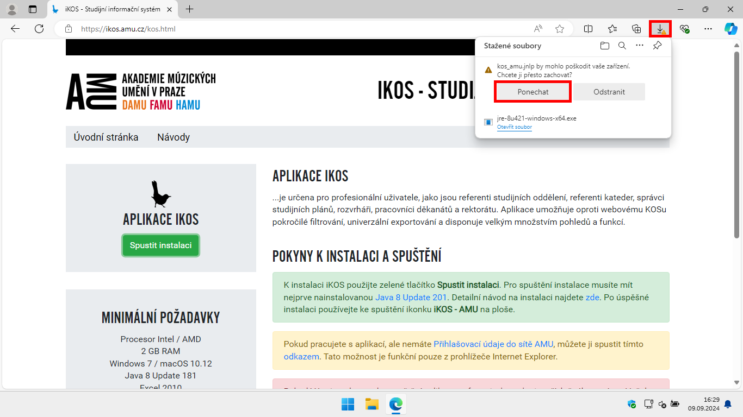
Task: Click jre-8u421-windows-x64.exe file name
Action: point(537,118)
